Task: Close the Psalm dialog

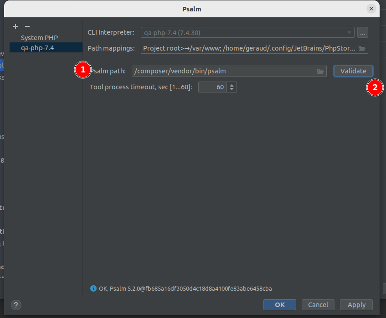Action: (x=371, y=9)
